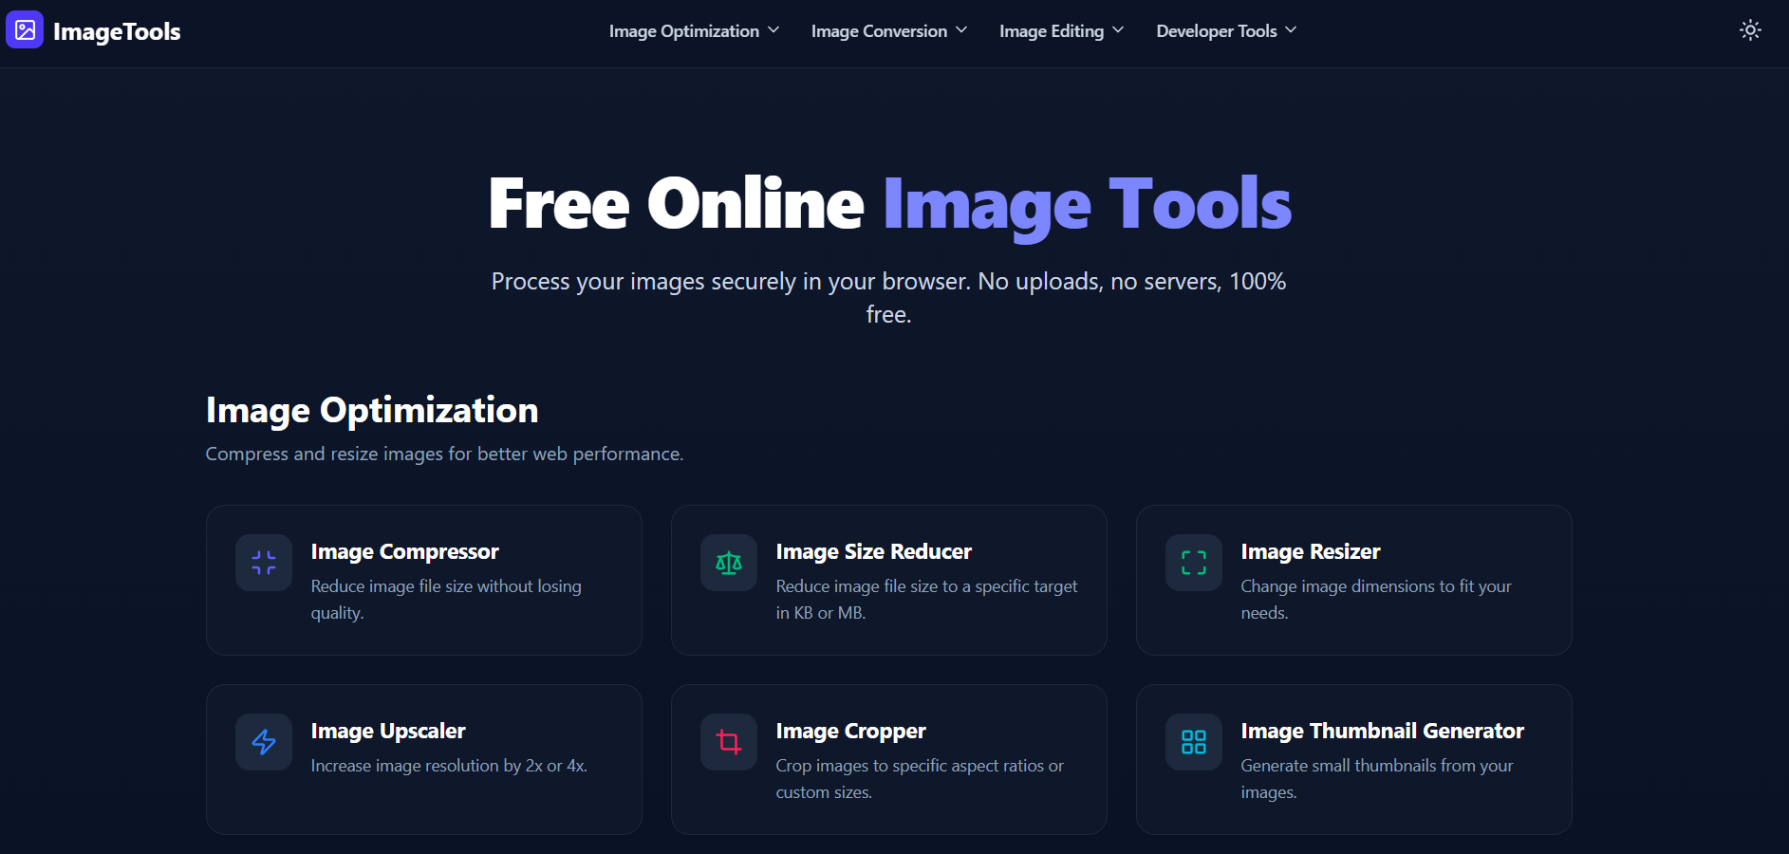Select the Image Upscaler card
The width and height of the screenshot is (1789, 854).
pos(423,759)
